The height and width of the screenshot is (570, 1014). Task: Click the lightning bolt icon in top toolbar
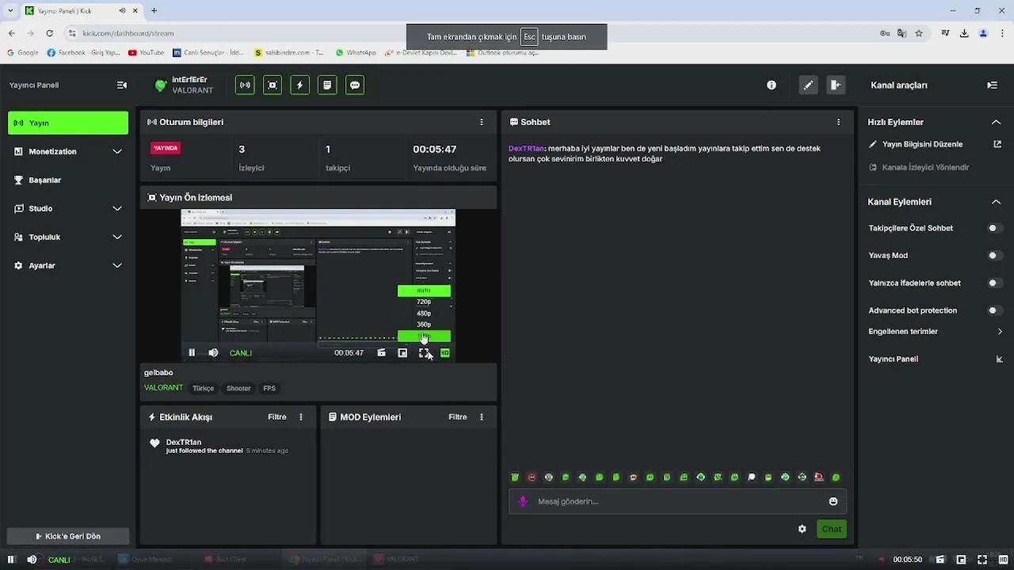tap(299, 85)
